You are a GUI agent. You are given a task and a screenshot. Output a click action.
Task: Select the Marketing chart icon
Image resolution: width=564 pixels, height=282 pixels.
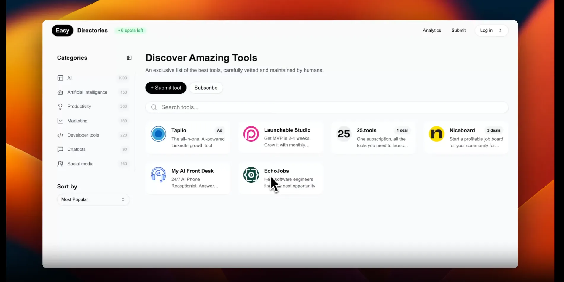pyautogui.click(x=60, y=121)
